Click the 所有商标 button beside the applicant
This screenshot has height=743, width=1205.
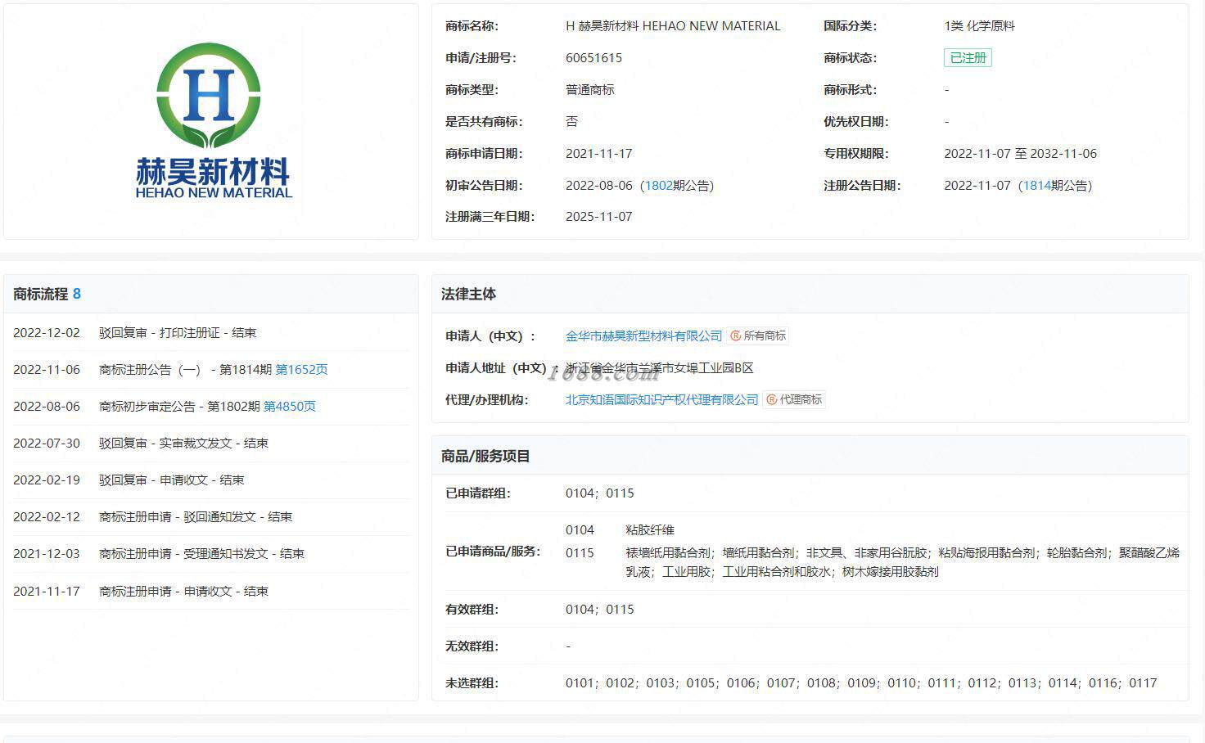[758, 335]
